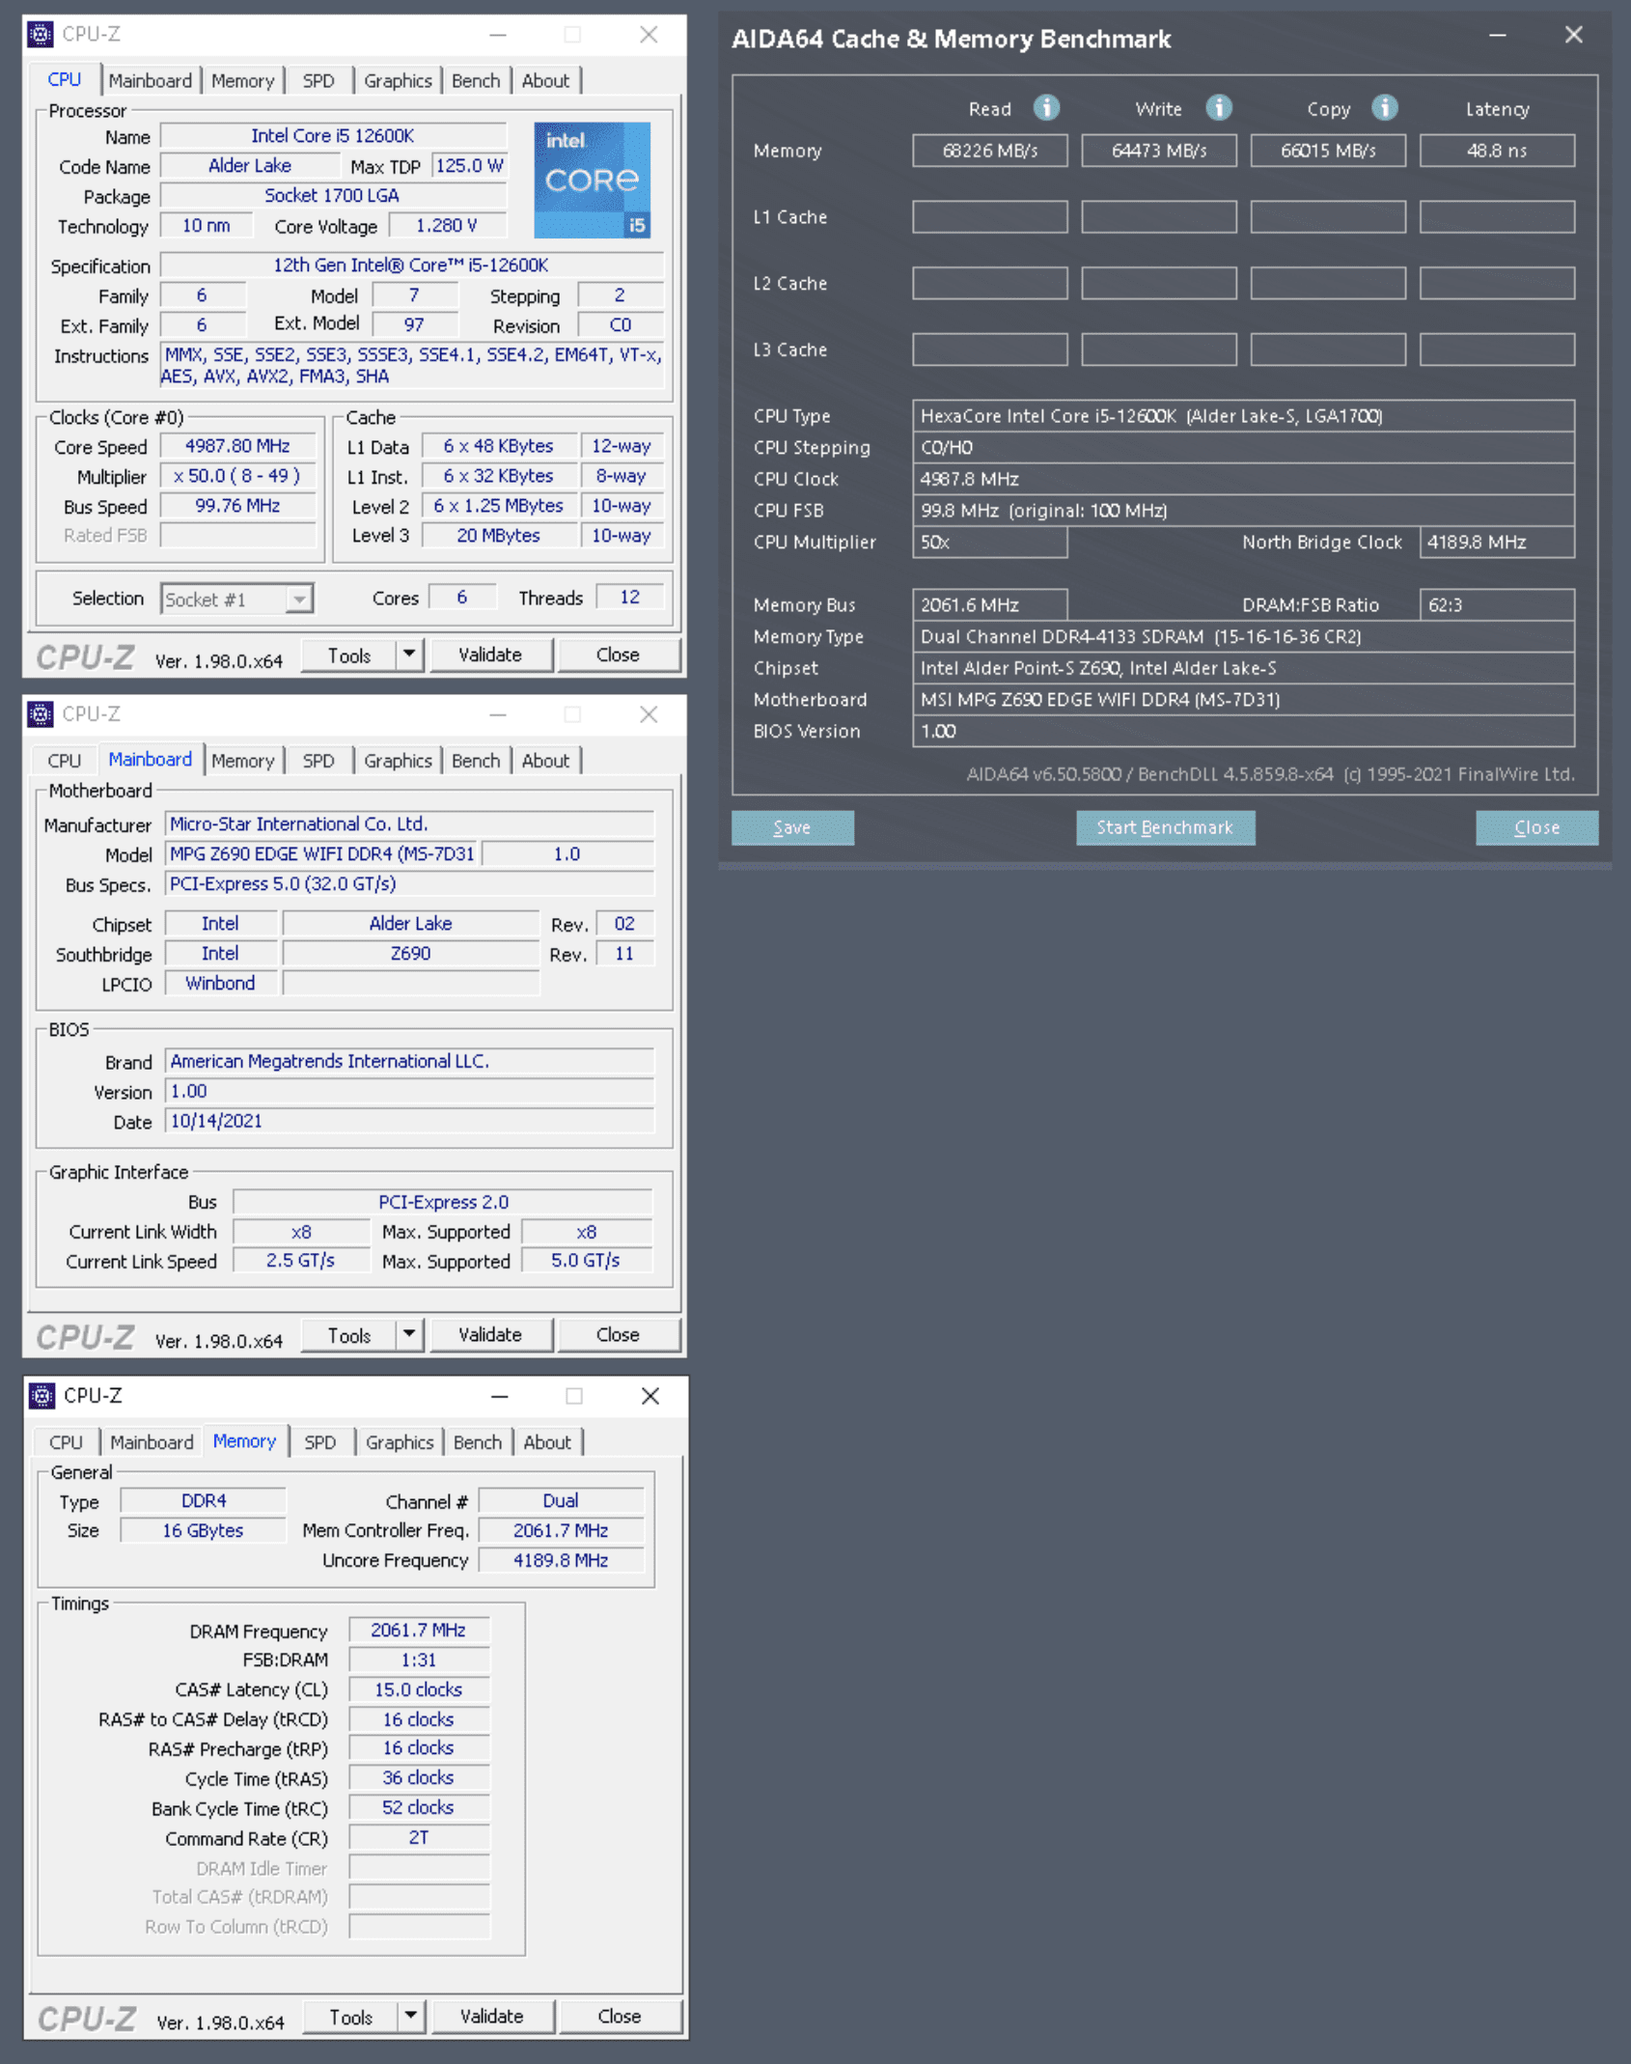Click Bus Specs PCI-Express 5.0 value
1631x2064 pixels.
(409, 883)
